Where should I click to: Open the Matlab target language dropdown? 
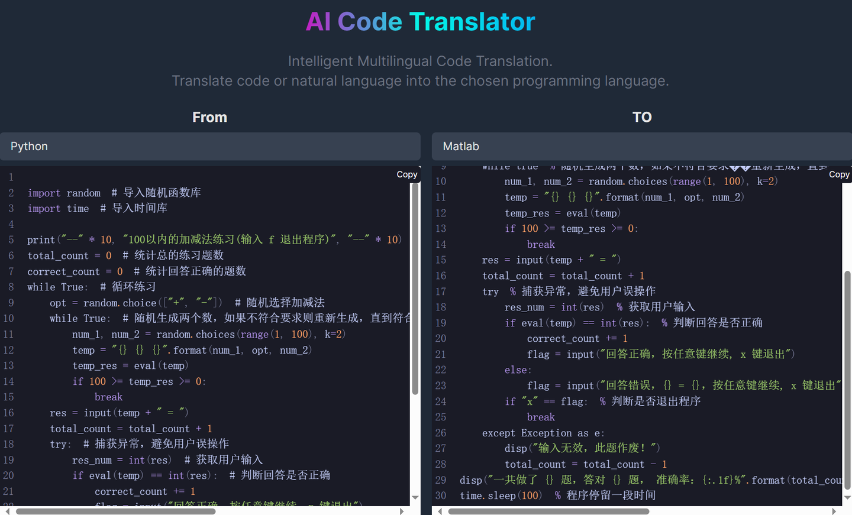pos(642,146)
